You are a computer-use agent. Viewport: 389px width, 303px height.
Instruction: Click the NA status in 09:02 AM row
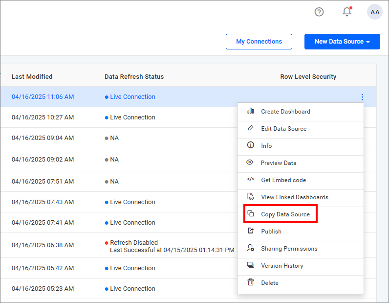114,159
